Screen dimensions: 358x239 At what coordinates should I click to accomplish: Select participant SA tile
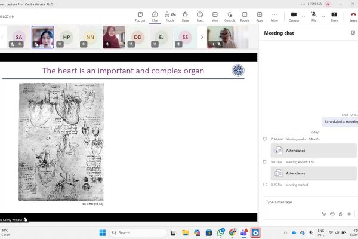pyautogui.click(x=19, y=37)
